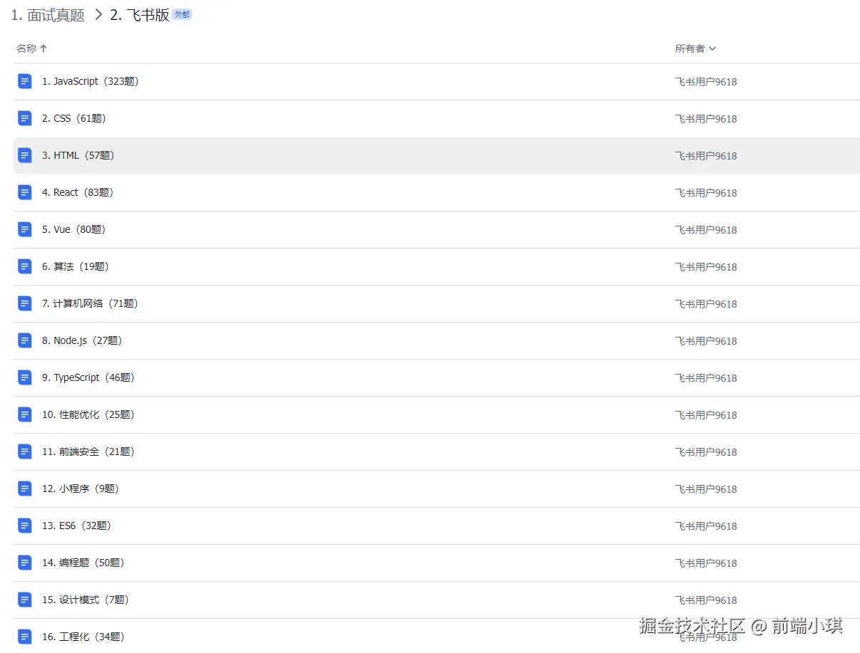
Task: Click the document icon beside 5. Vue
Action: point(25,229)
